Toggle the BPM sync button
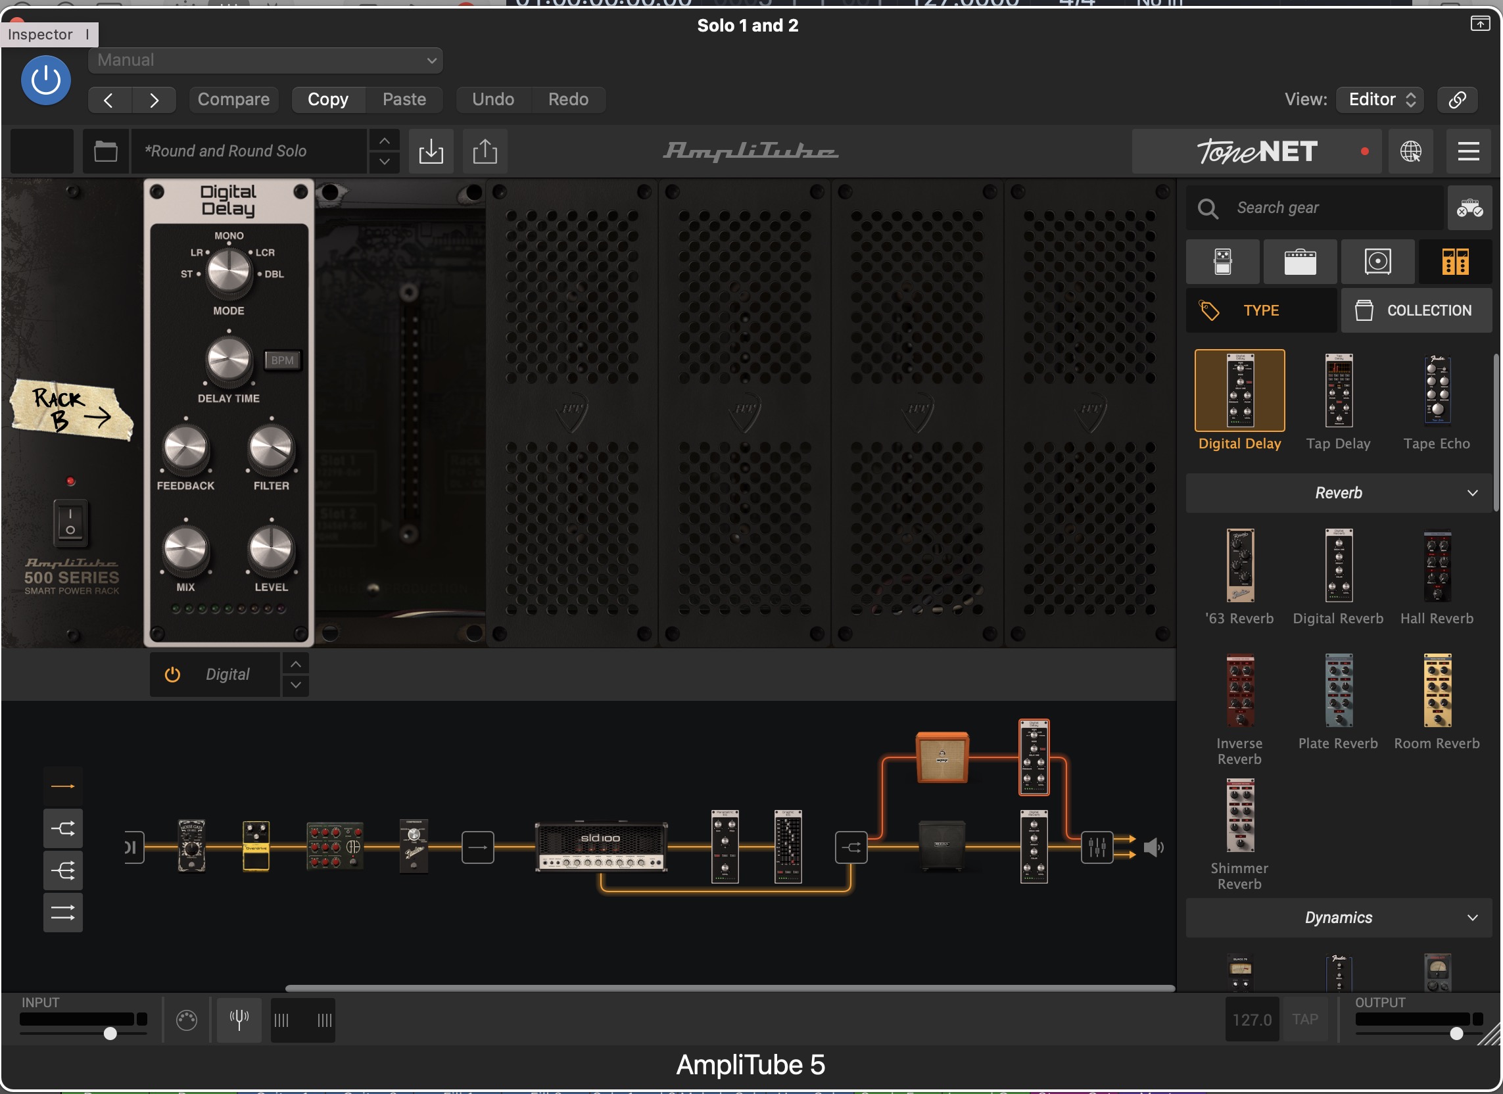The image size is (1503, 1094). pyautogui.click(x=282, y=360)
